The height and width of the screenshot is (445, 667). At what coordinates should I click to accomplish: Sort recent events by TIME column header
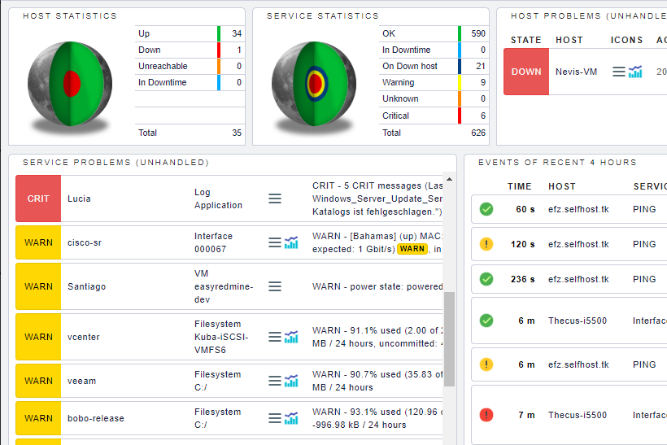[519, 186]
